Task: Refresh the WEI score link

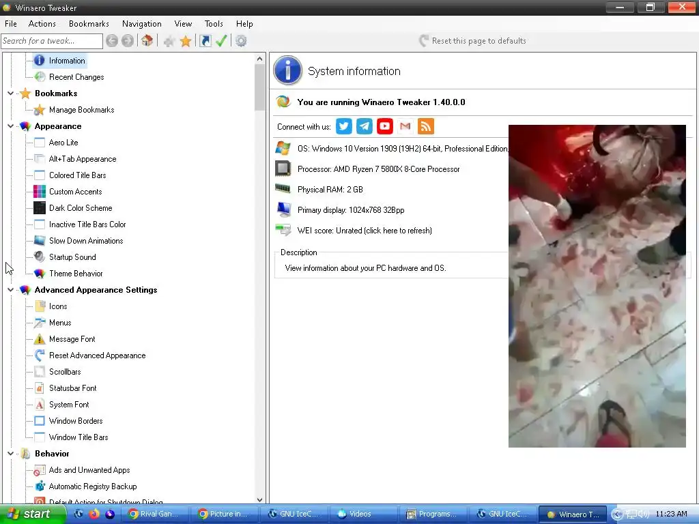Action: pyautogui.click(x=365, y=231)
